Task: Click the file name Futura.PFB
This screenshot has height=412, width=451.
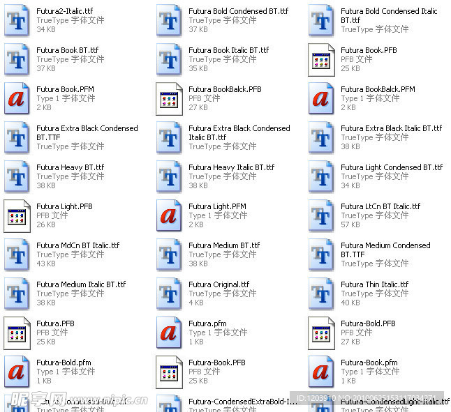Action: [x=56, y=323]
